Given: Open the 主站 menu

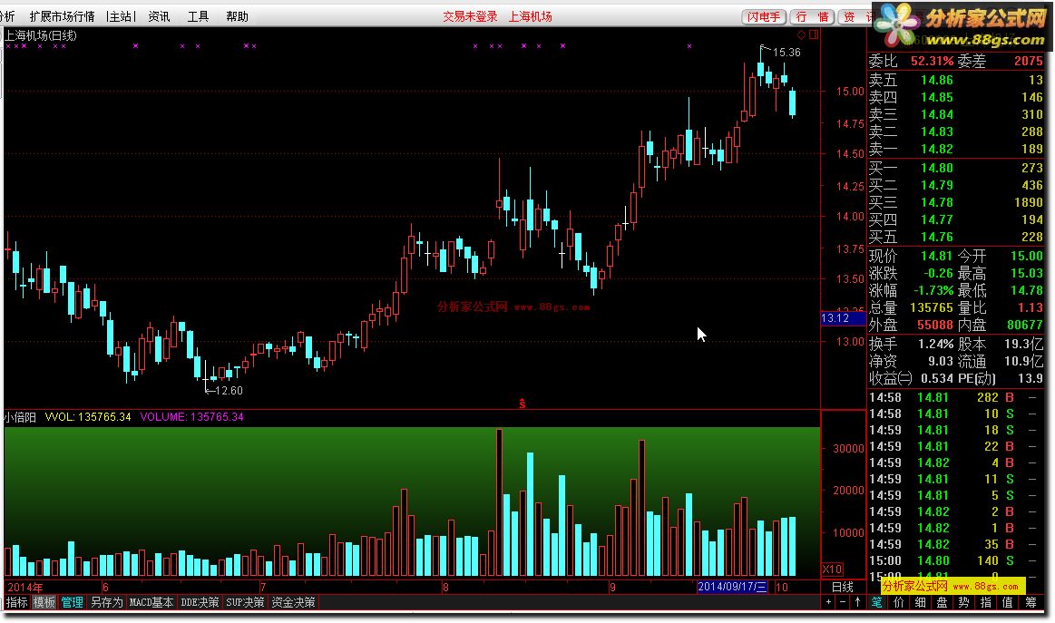Looking at the screenshot, I should pos(122,16).
